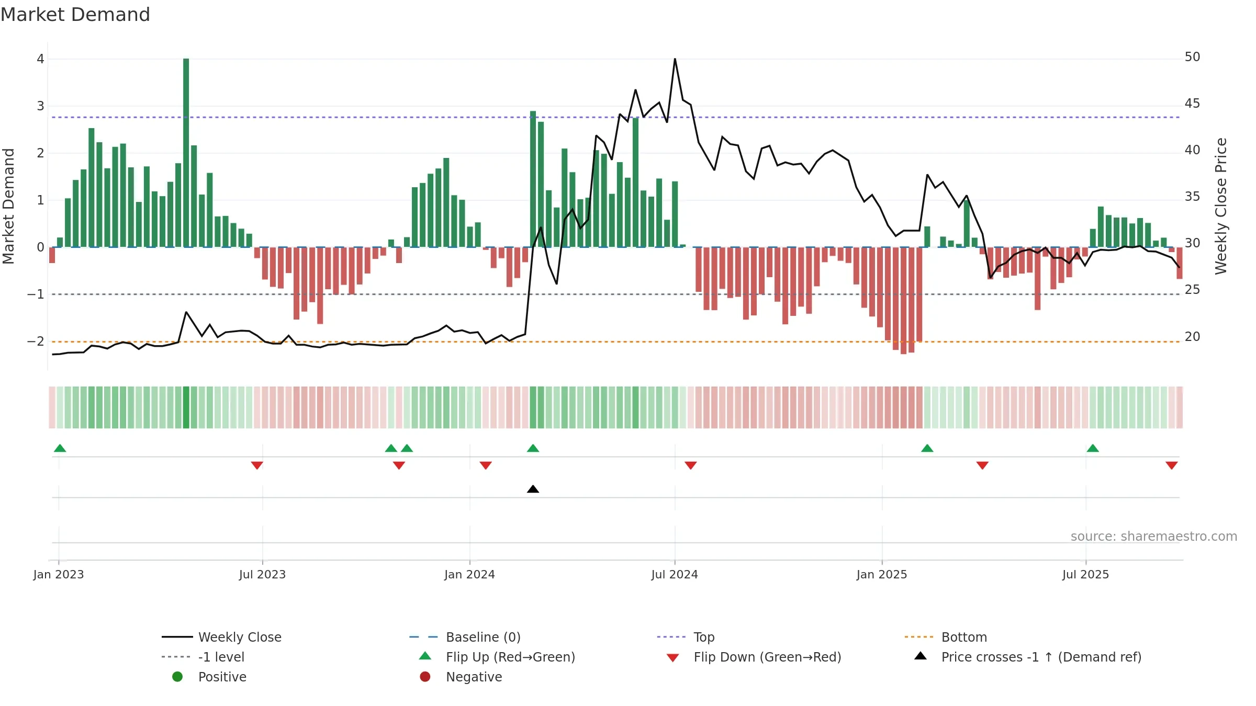Toggle the Top legend entry
The height and width of the screenshot is (706, 1256).
[686, 637]
